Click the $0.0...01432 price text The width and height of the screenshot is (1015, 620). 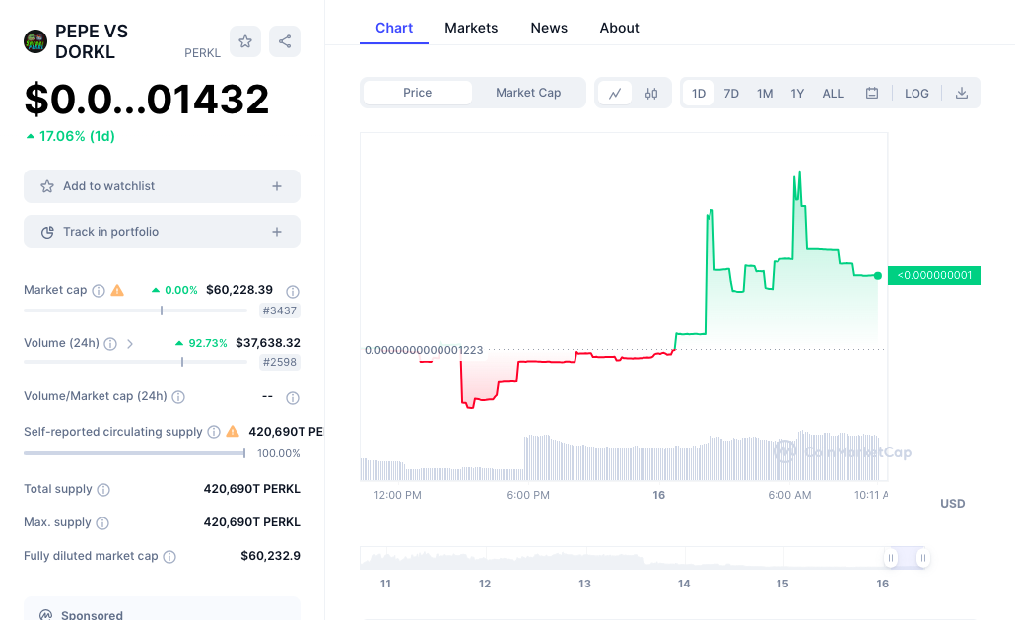146,99
